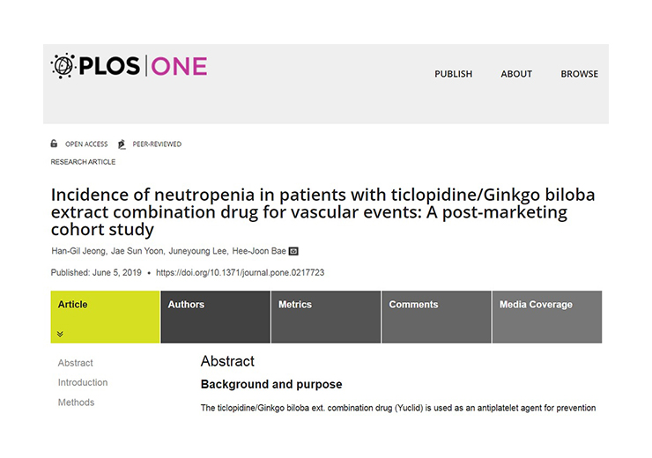Image resolution: width=652 pixels, height=458 pixels.
Task: Open the BROWSE menu
Action: pos(579,74)
